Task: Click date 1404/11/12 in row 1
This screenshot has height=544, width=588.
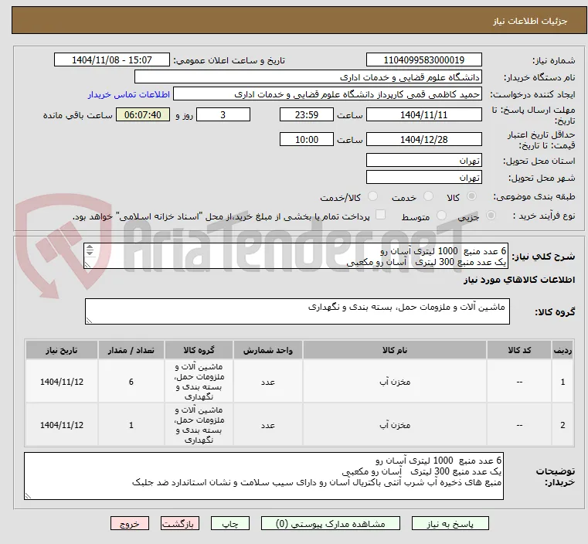Action: point(62,382)
